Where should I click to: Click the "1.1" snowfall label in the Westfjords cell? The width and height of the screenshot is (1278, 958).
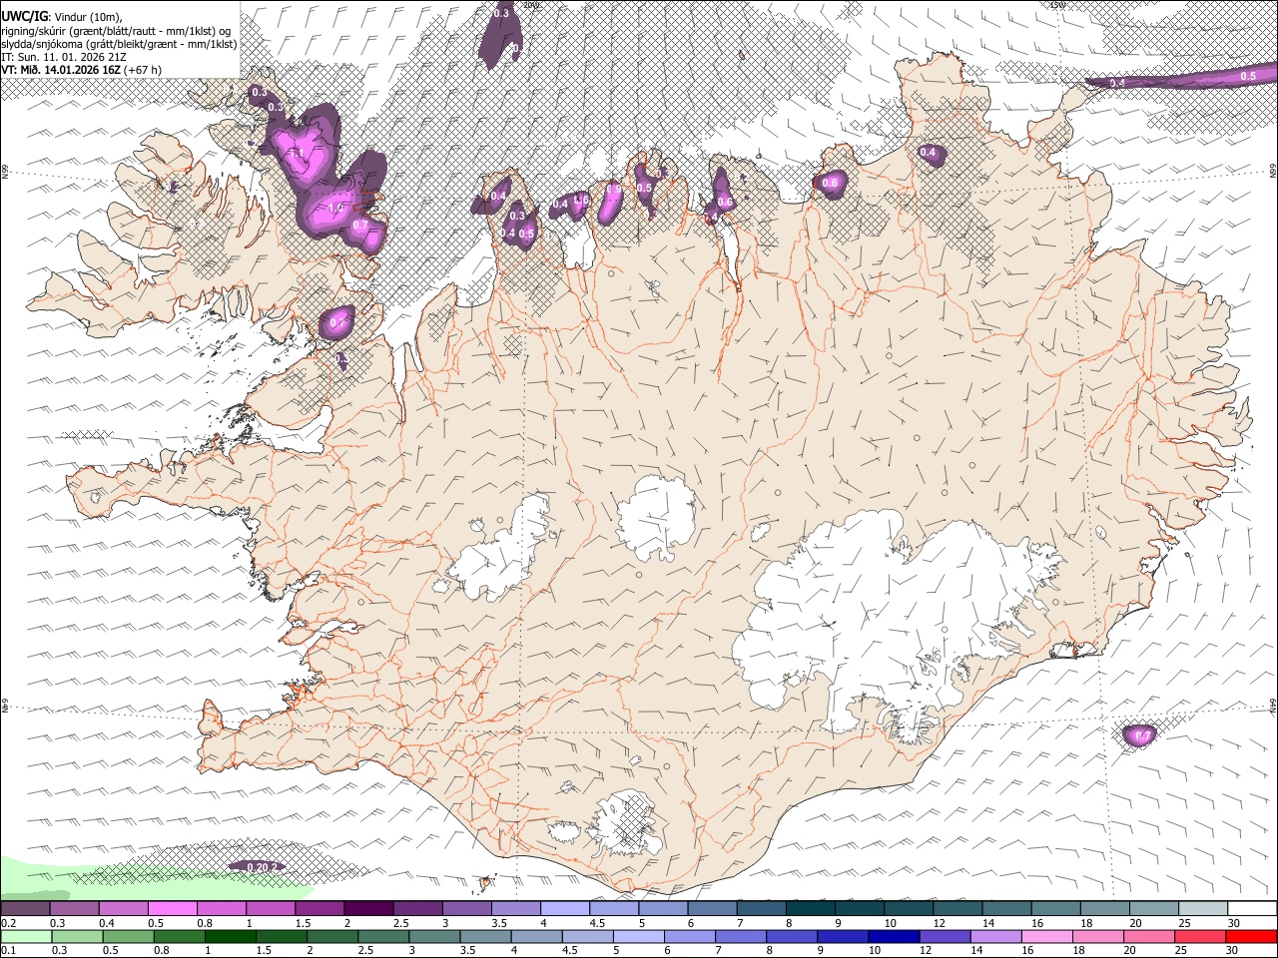coord(297,153)
